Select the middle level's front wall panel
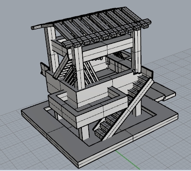 coord(92,94)
